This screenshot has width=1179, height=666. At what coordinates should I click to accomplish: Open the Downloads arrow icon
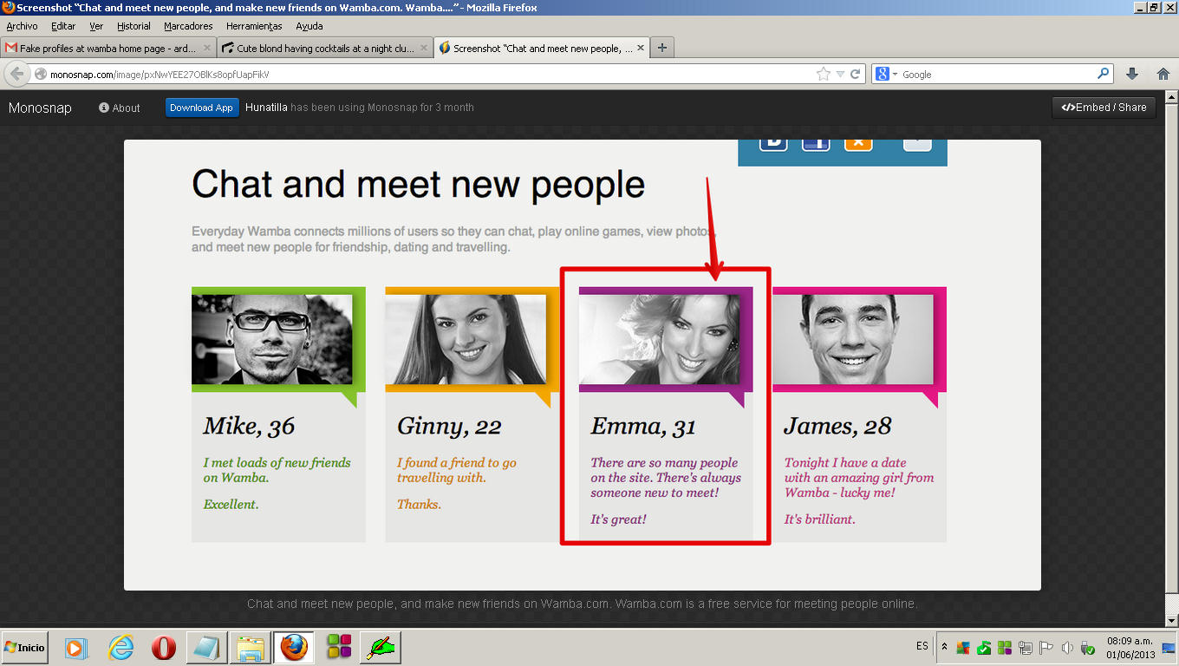(1132, 74)
